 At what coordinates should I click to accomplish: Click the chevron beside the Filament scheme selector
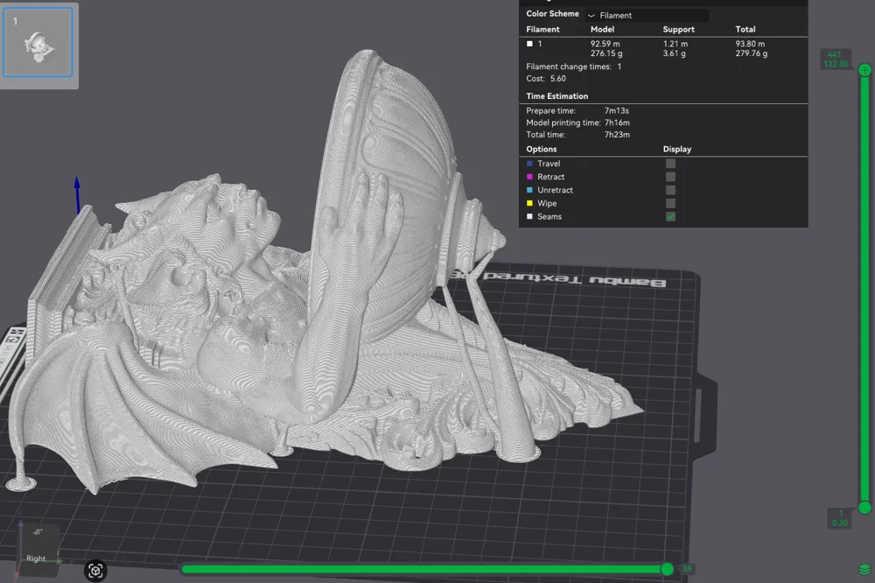coord(591,16)
